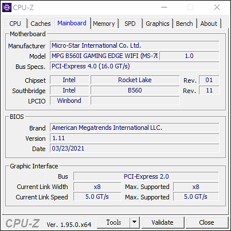The image size is (231, 231).
Task: Click Max. Supported link speed 5.0 GT/s
Action: pos(196,197)
